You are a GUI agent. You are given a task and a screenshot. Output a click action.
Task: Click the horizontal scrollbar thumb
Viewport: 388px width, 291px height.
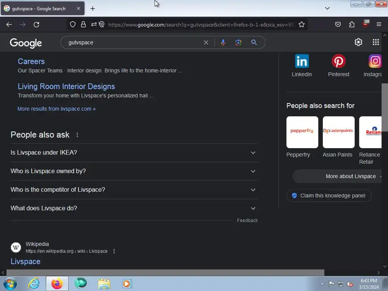coord(165,273)
